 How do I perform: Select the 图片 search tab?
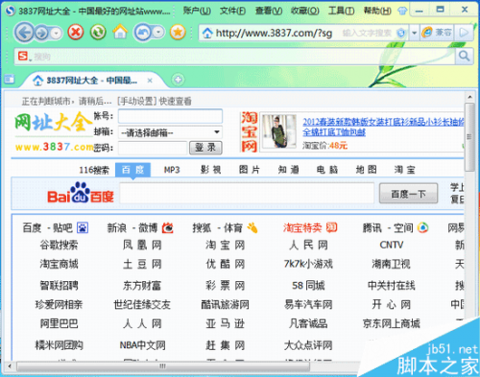[250, 170]
